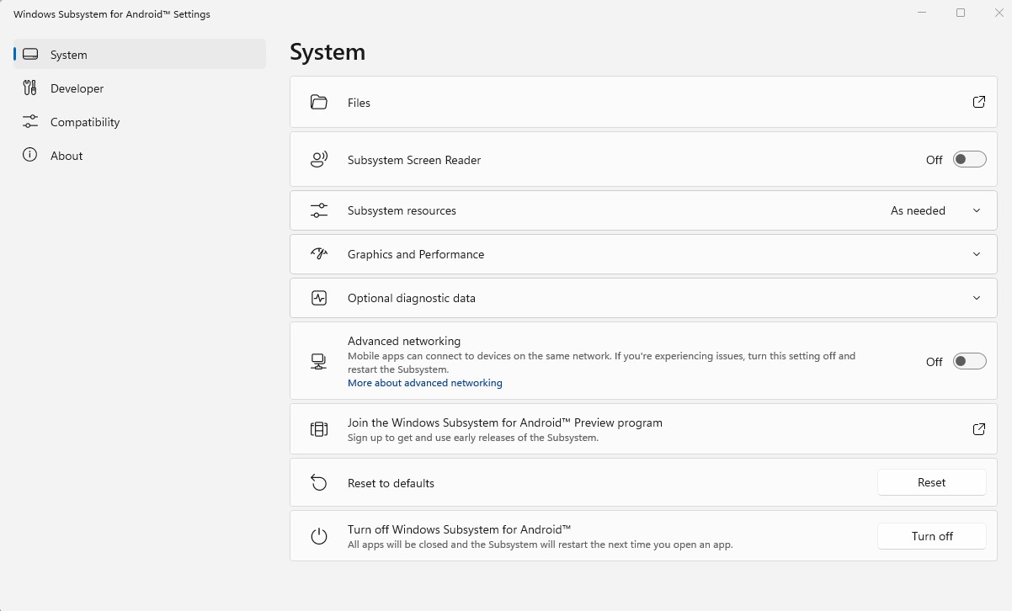Go to the System page

click(x=140, y=55)
